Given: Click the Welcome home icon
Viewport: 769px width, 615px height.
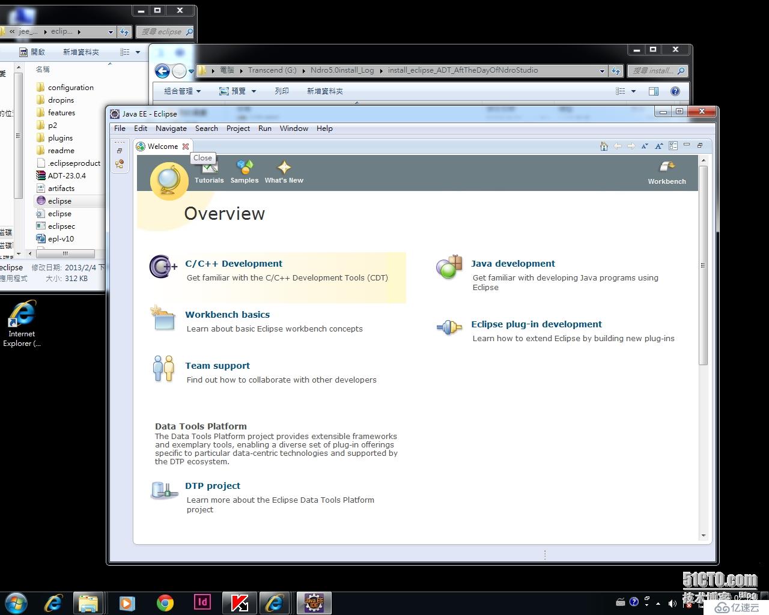Looking at the screenshot, I should point(604,146).
